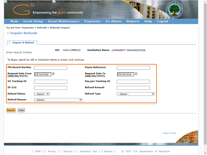Open the Refund Type dropdown
The width and height of the screenshot is (207, 155).
pos(136,94)
